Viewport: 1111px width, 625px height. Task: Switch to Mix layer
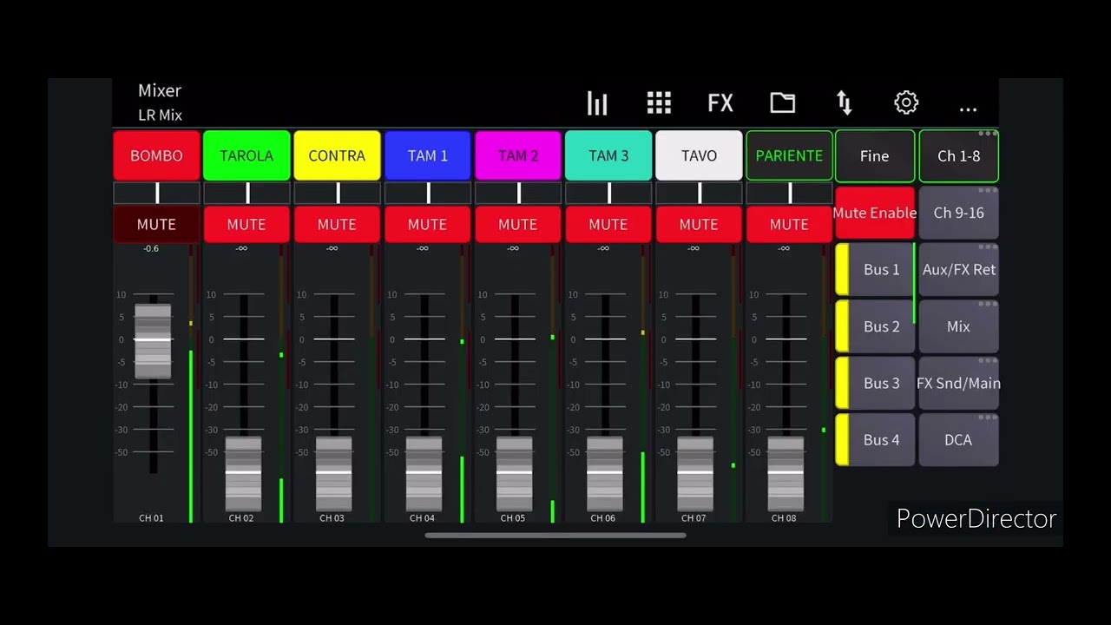[x=959, y=326]
